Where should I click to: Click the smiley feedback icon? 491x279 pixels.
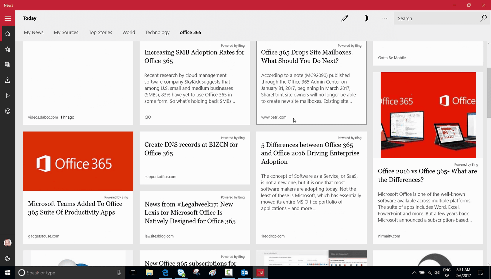[x=8, y=111]
